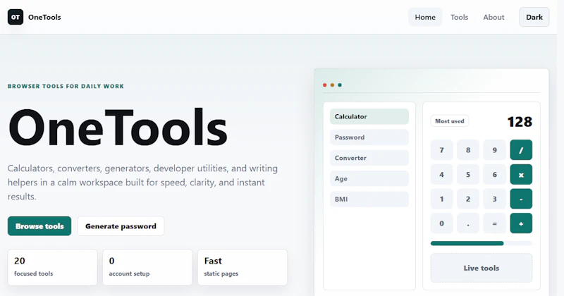This screenshot has height=296, width=564.
Task: Click the green progress bar under keypad
Action: point(467,243)
